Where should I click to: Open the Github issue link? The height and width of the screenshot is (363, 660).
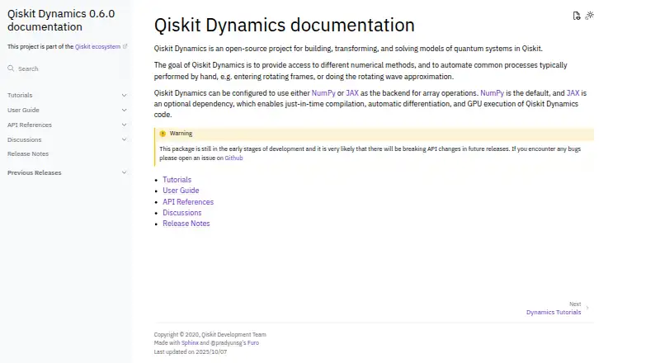233,158
